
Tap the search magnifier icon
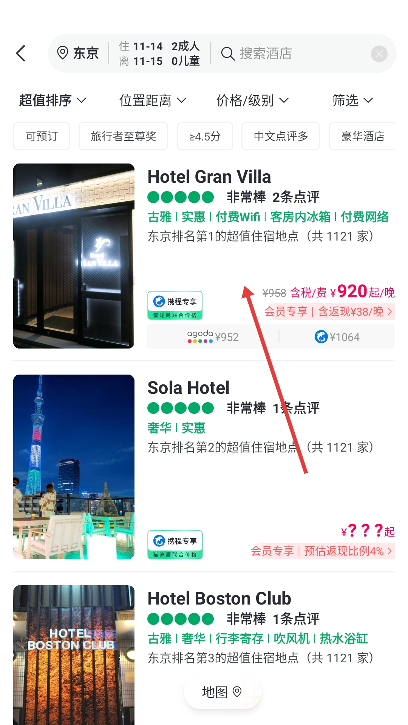pyautogui.click(x=227, y=54)
